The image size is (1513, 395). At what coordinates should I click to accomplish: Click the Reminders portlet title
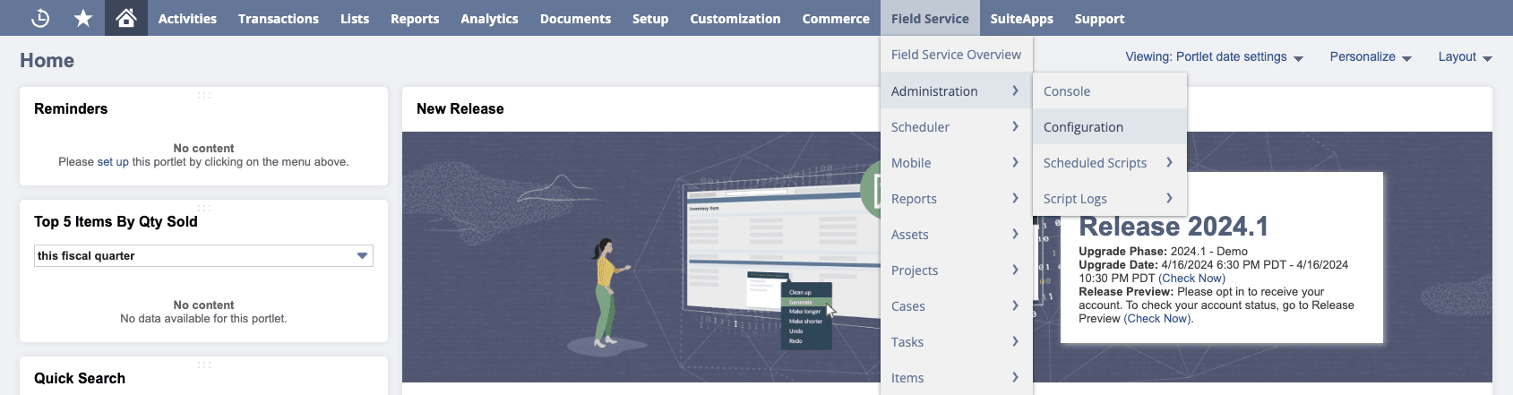[x=71, y=108]
